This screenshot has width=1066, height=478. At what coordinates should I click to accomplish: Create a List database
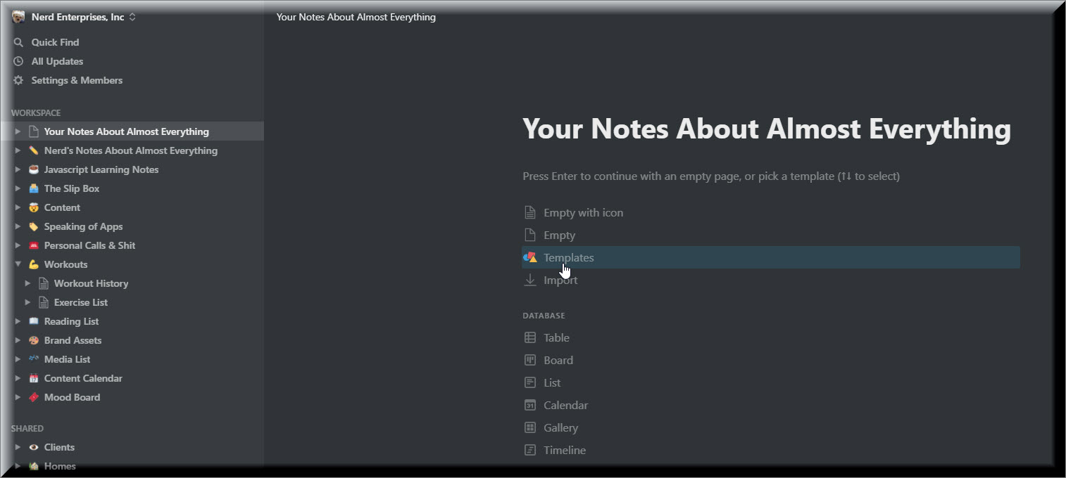pos(552,382)
